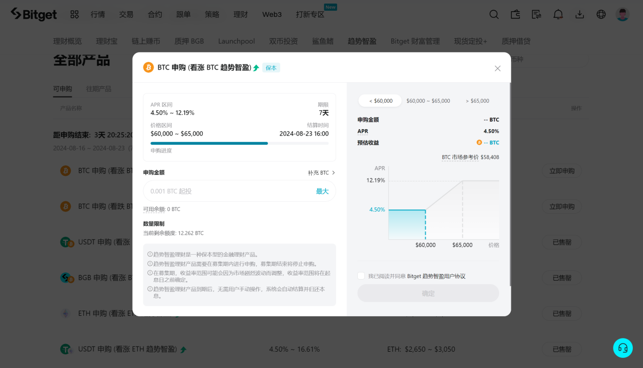Screen dimensions: 643x368
Task: Go to 双币投资 sub-tab
Action: (x=284, y=41)
